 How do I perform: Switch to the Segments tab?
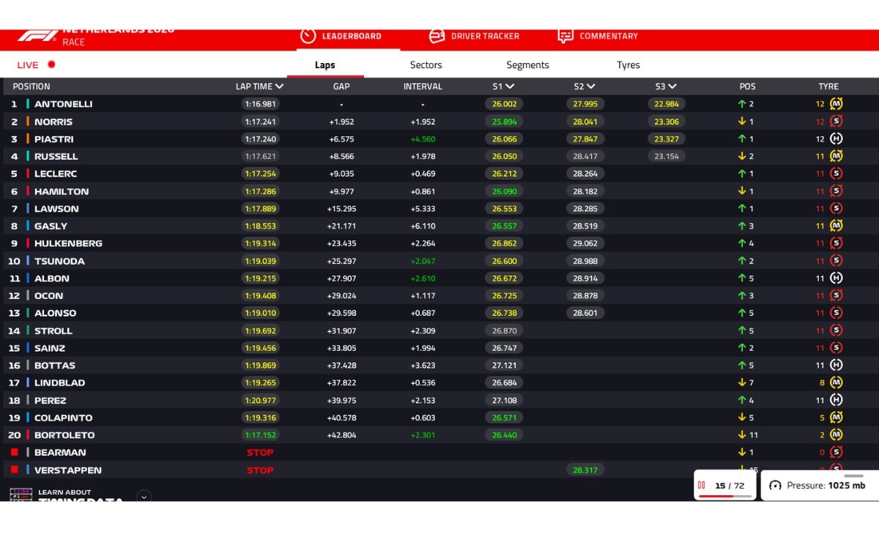point(527,65)
